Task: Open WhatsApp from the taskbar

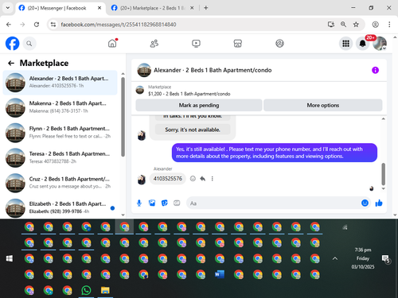Action: pyautogui.click(x=86, y=291)
